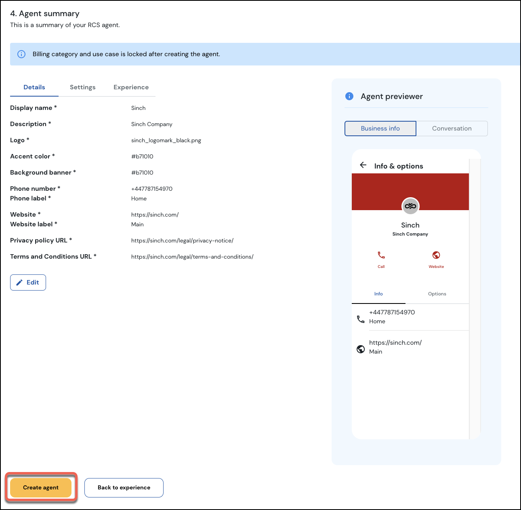The image size is (521, 510).
Task: Click the phone icon next to +447787154970
Action: point(361,319)
